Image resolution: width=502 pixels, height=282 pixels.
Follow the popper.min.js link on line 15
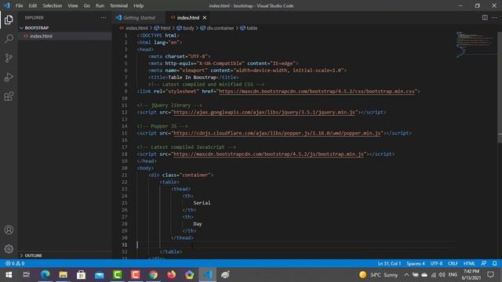[x=277, y=133]
